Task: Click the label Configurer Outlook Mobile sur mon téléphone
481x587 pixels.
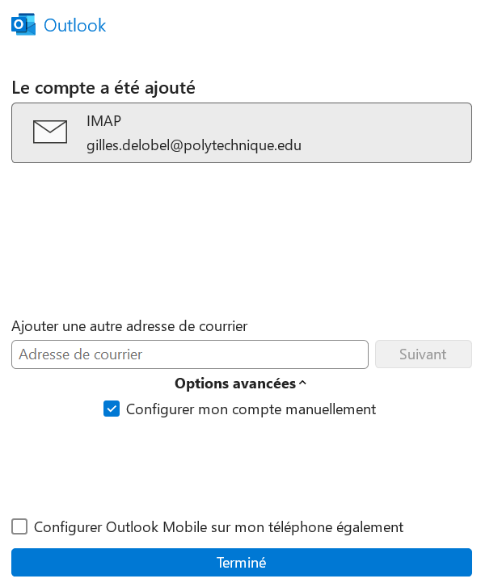Action: 218,527
